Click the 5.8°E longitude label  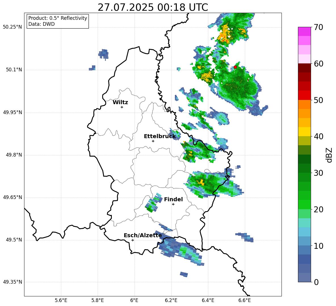click(x=98, y=300)
